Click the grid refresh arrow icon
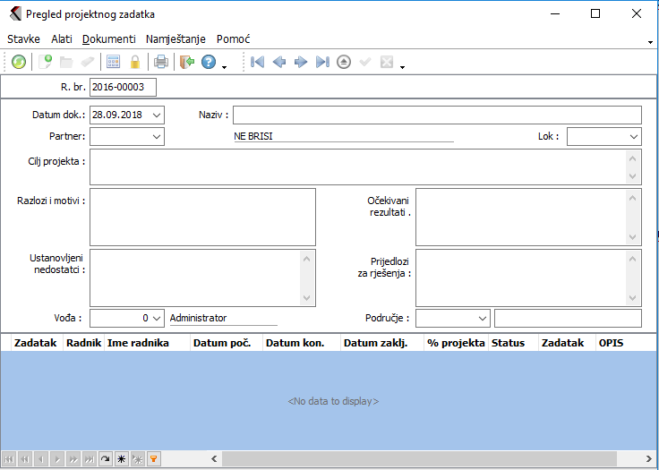Image resolution: width=659 pixels, height=470 pixels. (x=105, y=459)
